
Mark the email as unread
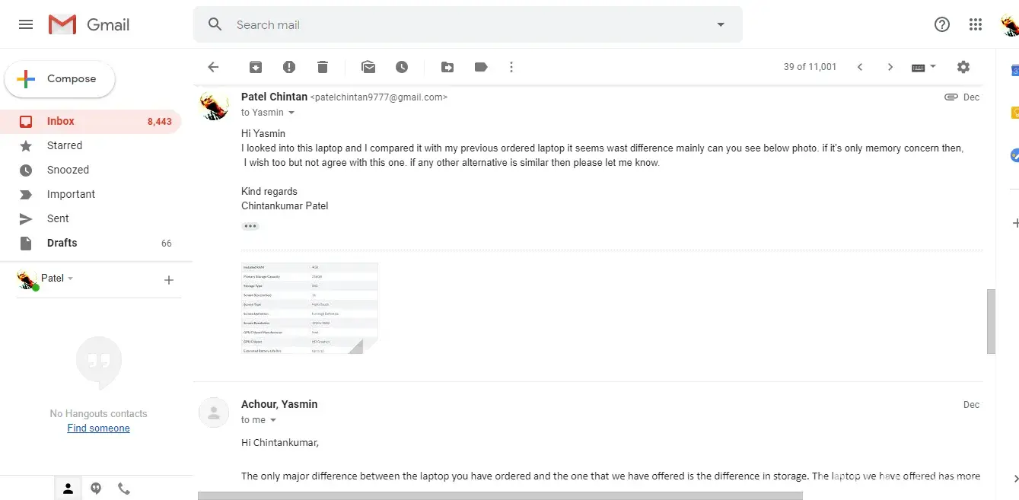(368, 67)
